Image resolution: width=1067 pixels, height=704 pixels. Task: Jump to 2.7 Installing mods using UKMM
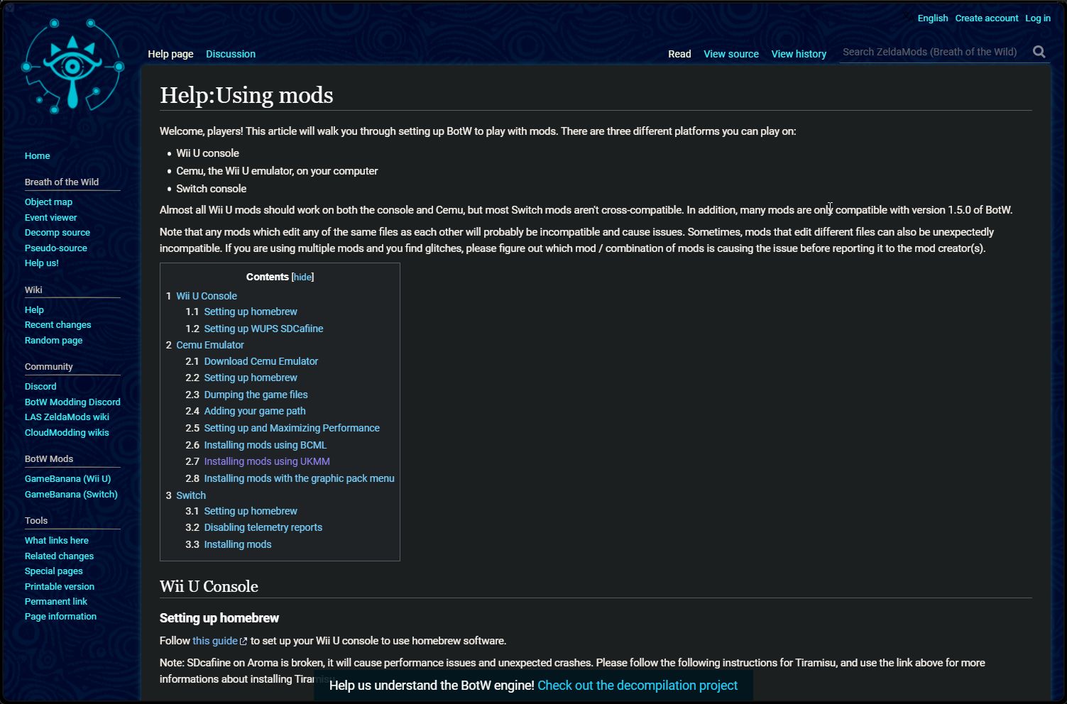tap(258, 461)
